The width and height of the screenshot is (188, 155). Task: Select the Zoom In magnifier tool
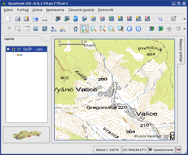coord(84,29)
